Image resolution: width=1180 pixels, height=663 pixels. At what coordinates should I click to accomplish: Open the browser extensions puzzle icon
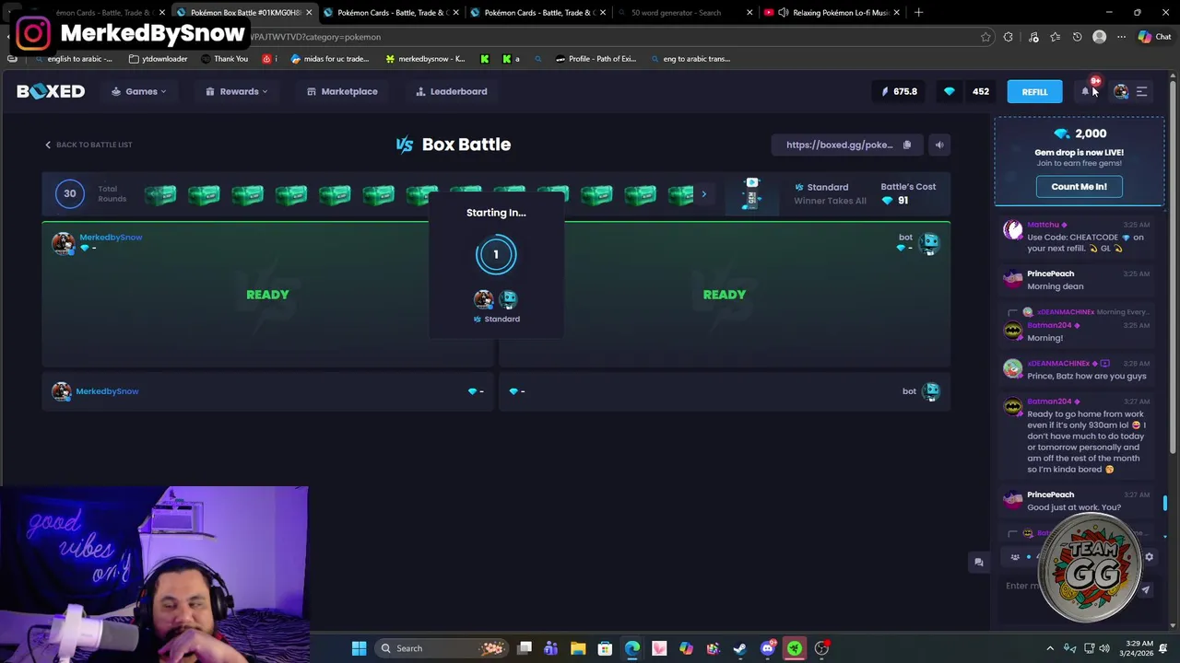pyautogui.click(x=1009, y=37)
